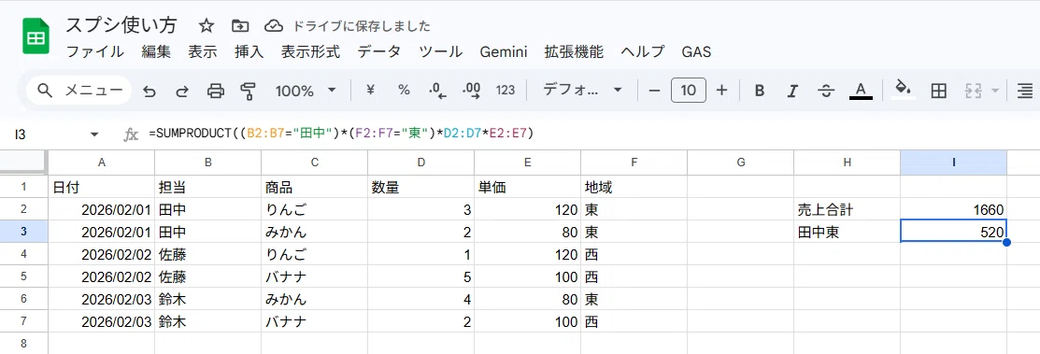Toggle strikethrough formatting

pos(826,91)
